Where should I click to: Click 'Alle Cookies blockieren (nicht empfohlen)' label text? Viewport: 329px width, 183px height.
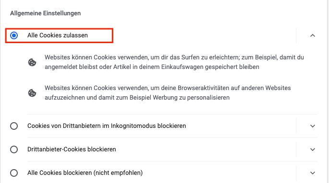point(85,173)
